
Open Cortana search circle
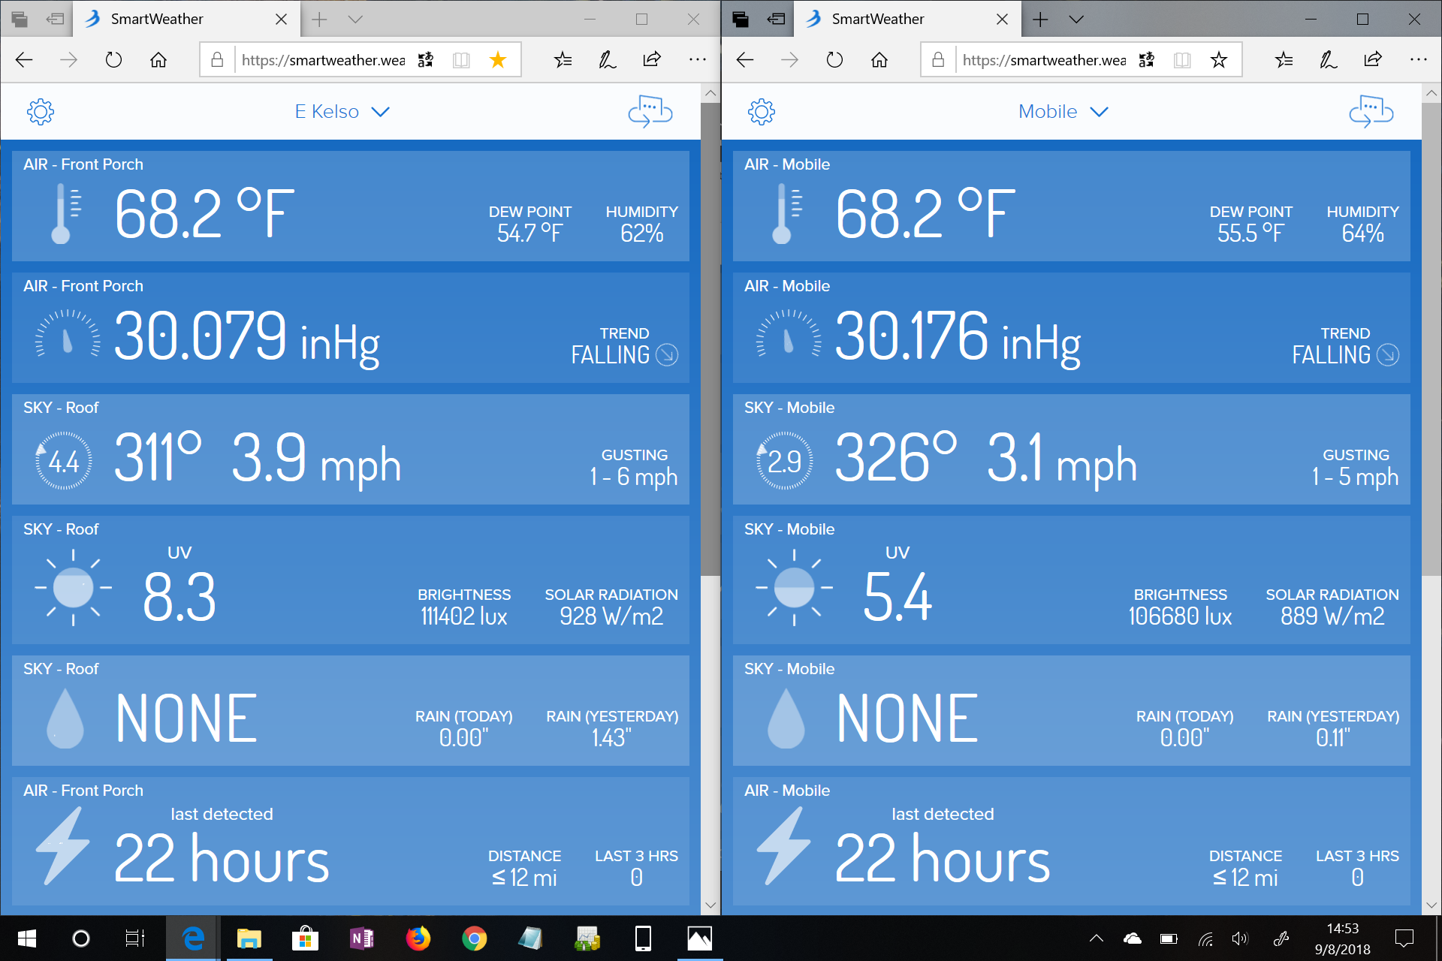pyautogui.click(x=81, y=938)
